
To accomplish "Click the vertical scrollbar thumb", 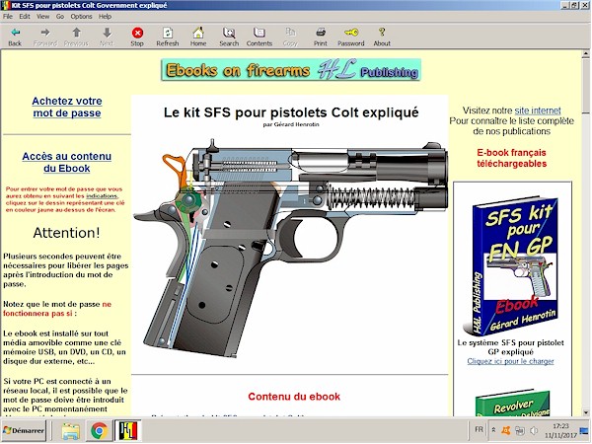I will click(x=586, y=86).
